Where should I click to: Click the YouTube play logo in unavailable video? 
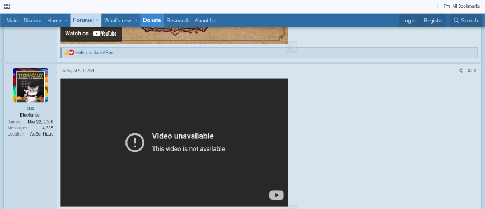pos(277,195)
